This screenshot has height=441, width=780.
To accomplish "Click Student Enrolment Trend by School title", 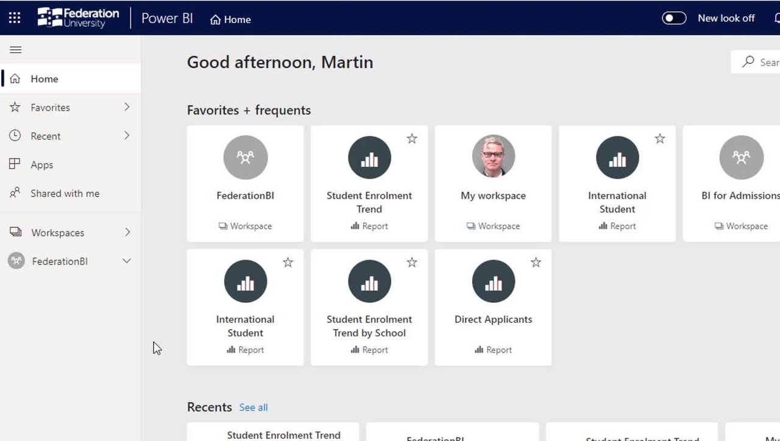I will (369, 326).
